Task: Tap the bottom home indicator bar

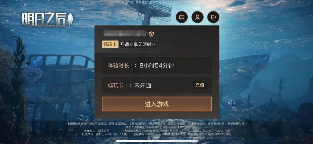Action: tap(157, 141)
